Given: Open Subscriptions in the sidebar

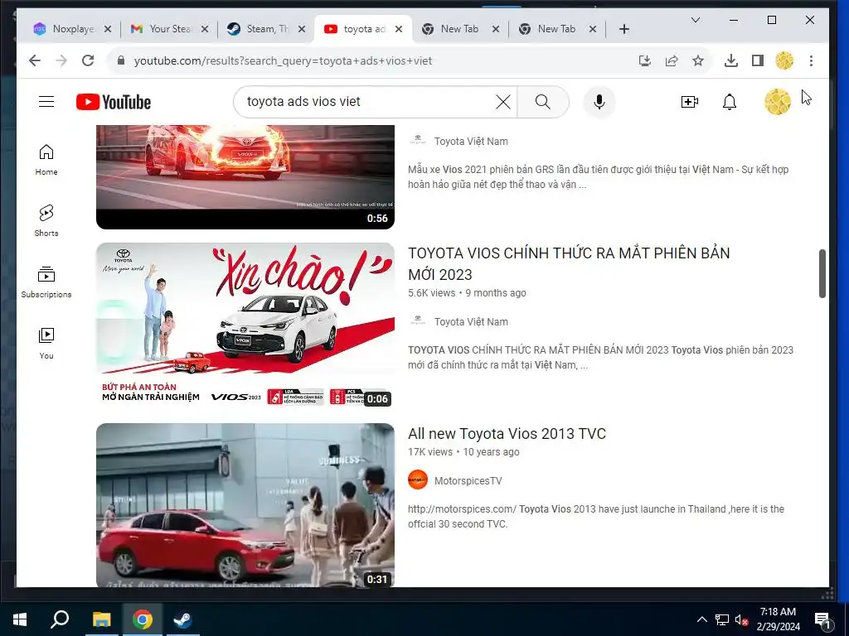Looking at the screenshot, I should point(46,282).
